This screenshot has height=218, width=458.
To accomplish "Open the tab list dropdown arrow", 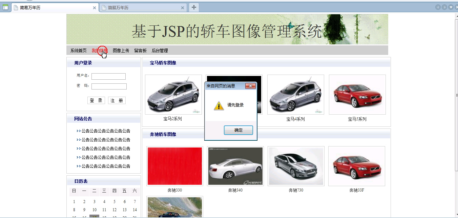I will [x=451, y=7].
